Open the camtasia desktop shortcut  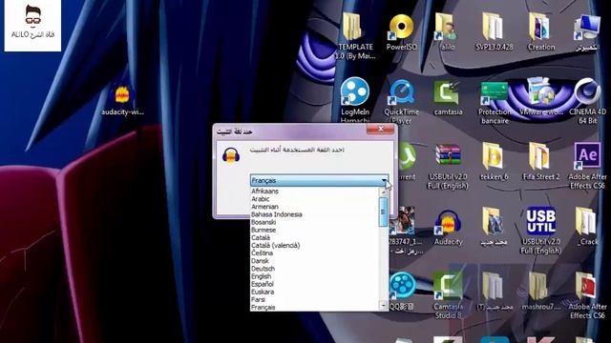point(447,92)
